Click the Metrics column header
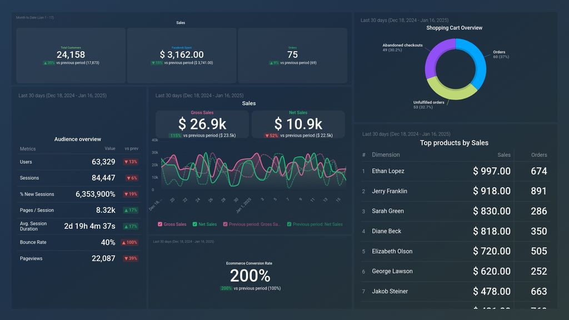Viewport: 569px width, 320px height. [x=28, y=149]
